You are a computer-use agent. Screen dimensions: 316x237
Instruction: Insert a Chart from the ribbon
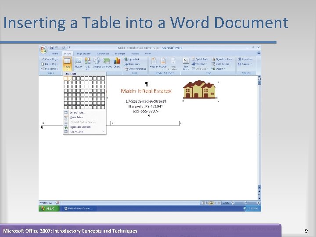pos(117,63)
